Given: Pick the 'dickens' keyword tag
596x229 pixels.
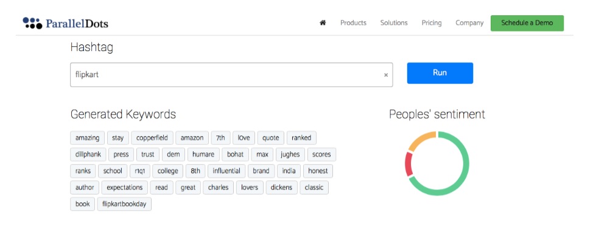Looking at the screenshot, I should coord(282,187).
